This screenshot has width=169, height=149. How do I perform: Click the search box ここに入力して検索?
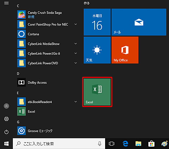coord(59,144)
